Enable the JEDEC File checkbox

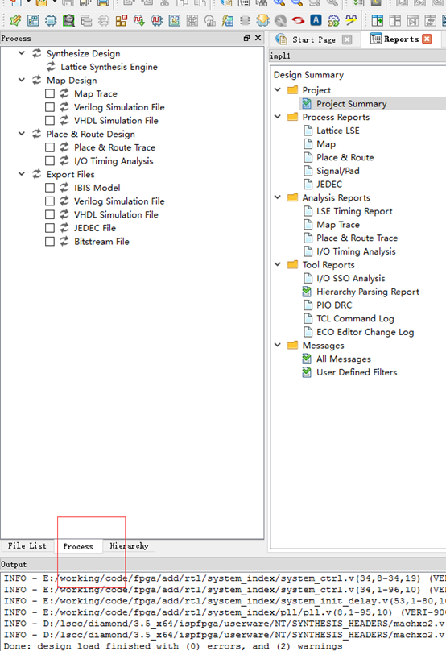(50, 228)
